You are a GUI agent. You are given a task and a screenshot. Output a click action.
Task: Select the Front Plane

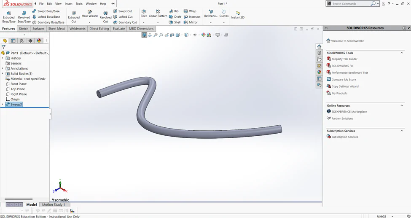16,83
